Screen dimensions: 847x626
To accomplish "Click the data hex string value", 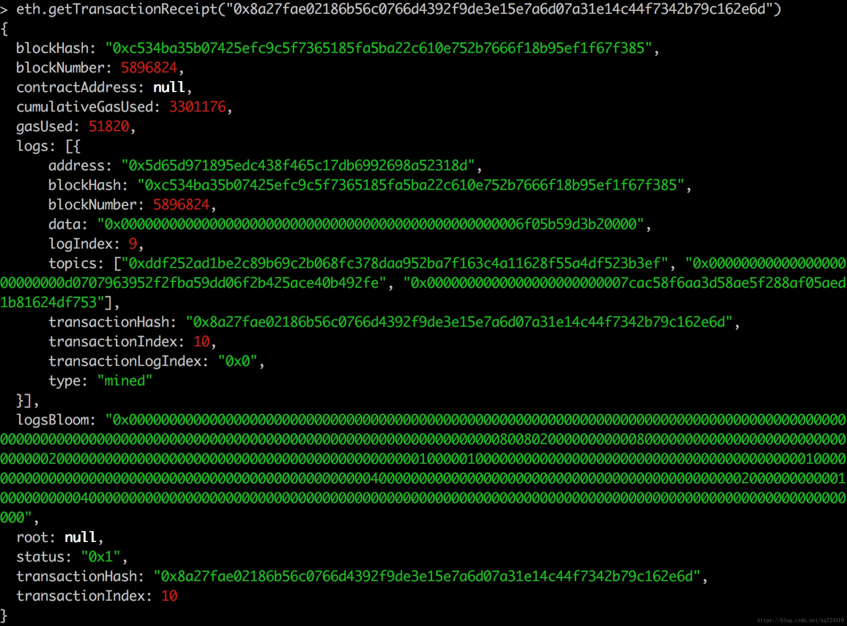I will (x=370, y=224).
